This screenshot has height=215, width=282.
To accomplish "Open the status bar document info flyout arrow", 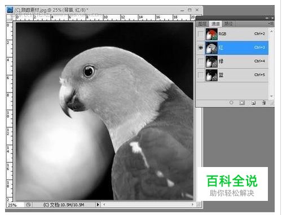I will 98,204.
